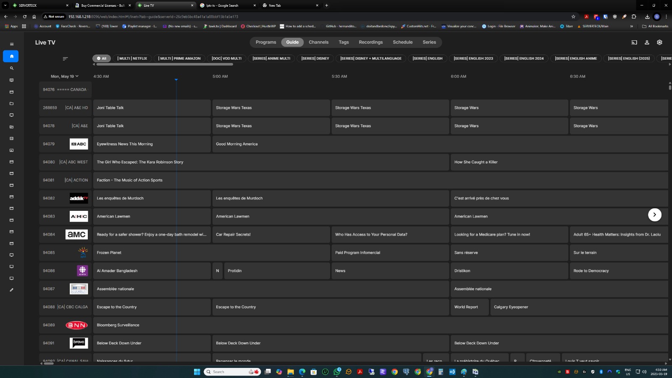Open the Mon, May 19 date dropdown
Image resolution: width=672 pixels, height=378 pixels.
pos(65,76)
